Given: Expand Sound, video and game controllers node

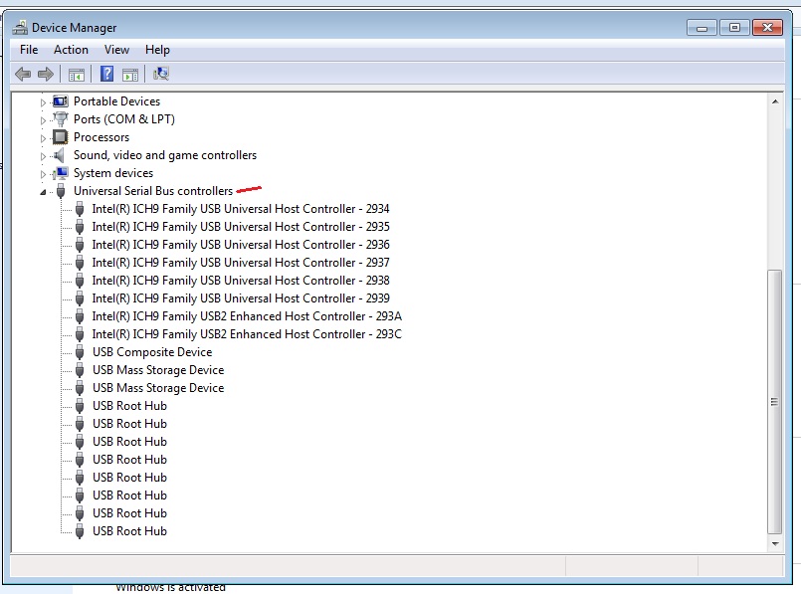Looking at the screenshot, I should (43, 156).
